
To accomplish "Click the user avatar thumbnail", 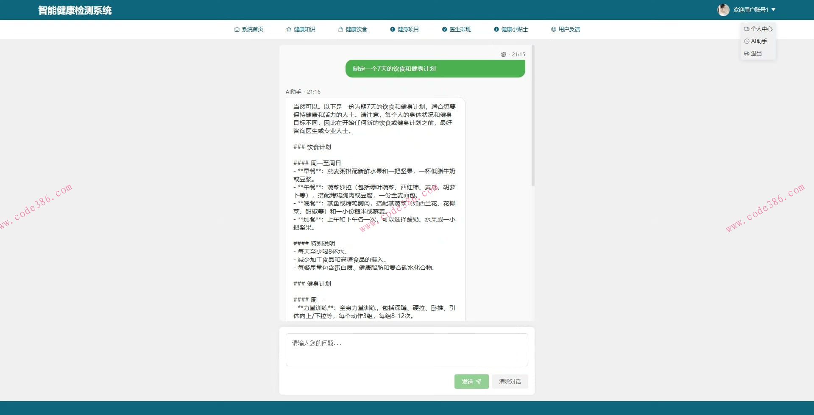I will 723,9.
